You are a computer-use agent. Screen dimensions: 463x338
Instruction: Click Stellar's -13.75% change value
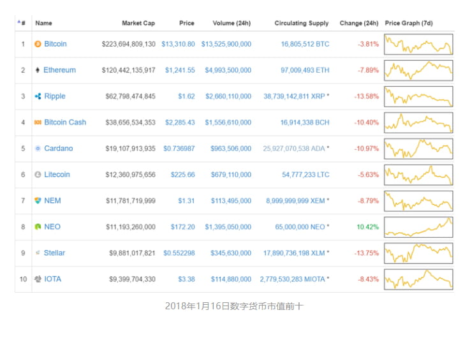[367, 253]
